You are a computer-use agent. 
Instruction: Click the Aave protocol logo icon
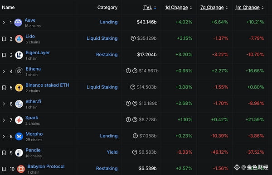click(x=18, y=23)
